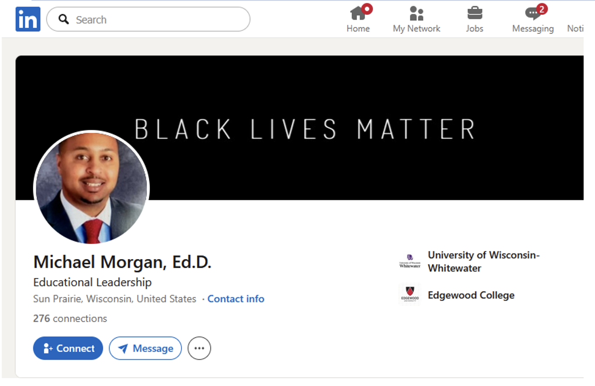Click the Edgewood College shield logo
Image resolution: width=595 pixels, height=386 pixels.
(x=409, y=294)
